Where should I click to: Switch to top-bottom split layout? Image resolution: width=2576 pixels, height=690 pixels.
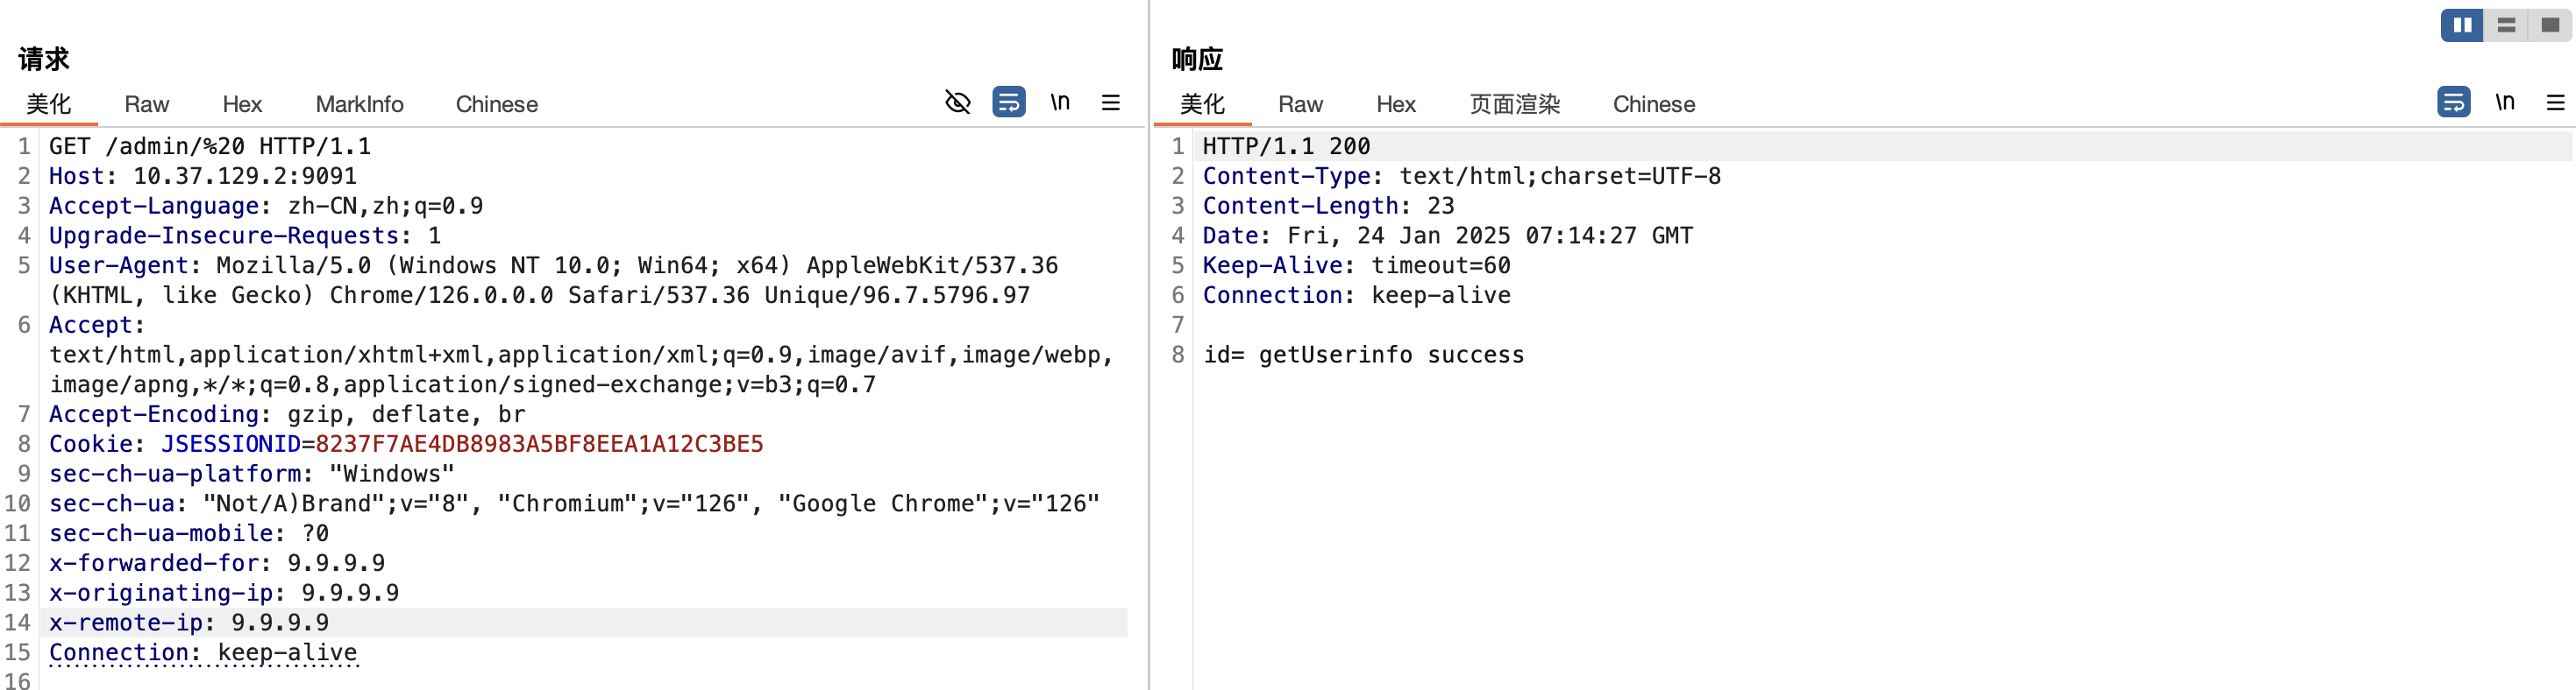(2506, 25)
